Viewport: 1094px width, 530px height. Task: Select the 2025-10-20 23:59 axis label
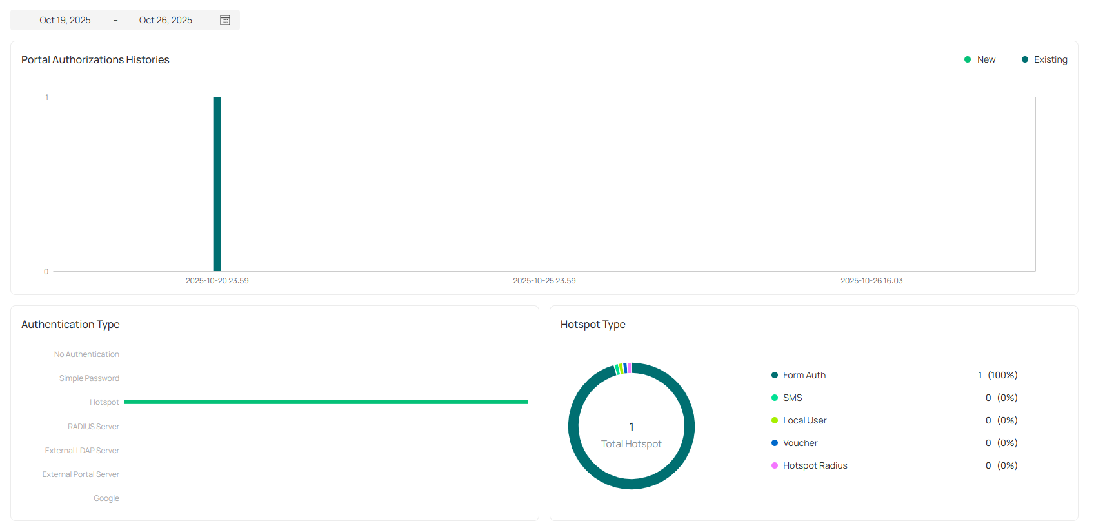[217, 281]
